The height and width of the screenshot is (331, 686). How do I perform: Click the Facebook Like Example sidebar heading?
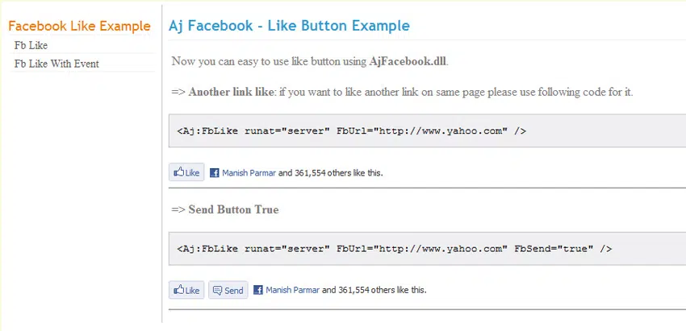(x=79, y=26)
